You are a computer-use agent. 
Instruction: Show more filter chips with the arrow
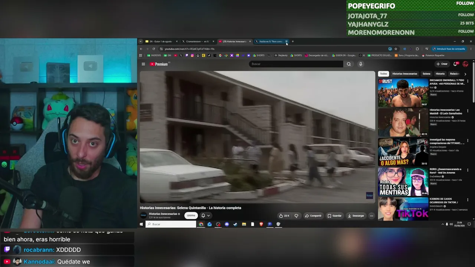(x=465, y=74)
